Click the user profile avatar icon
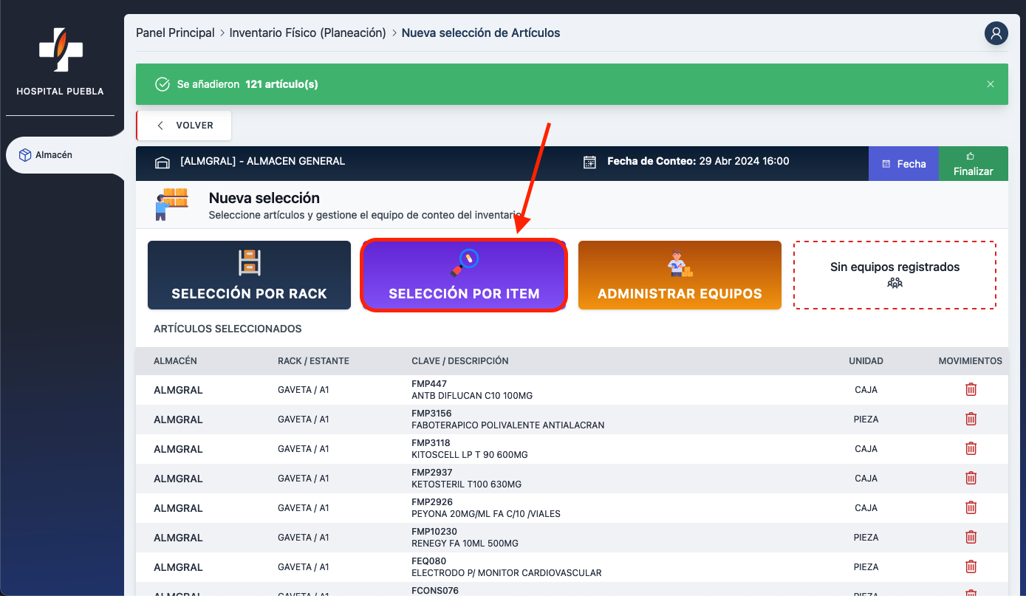The image size is (1026, 596). point(996,33)
